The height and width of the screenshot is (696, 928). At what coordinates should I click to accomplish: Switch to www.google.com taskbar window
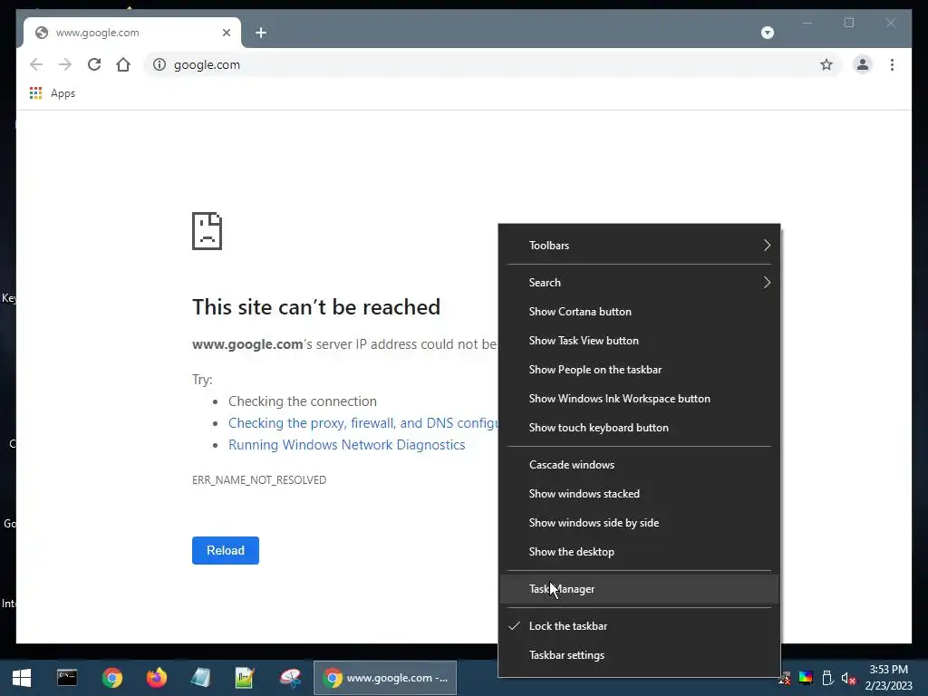pyautogui.click(x=385, y=678)
